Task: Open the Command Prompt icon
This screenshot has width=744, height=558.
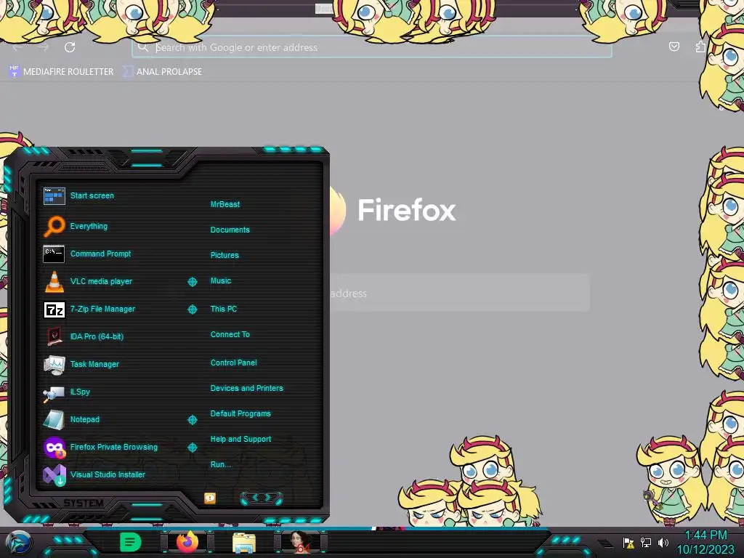Action: (x=54, y=254)
